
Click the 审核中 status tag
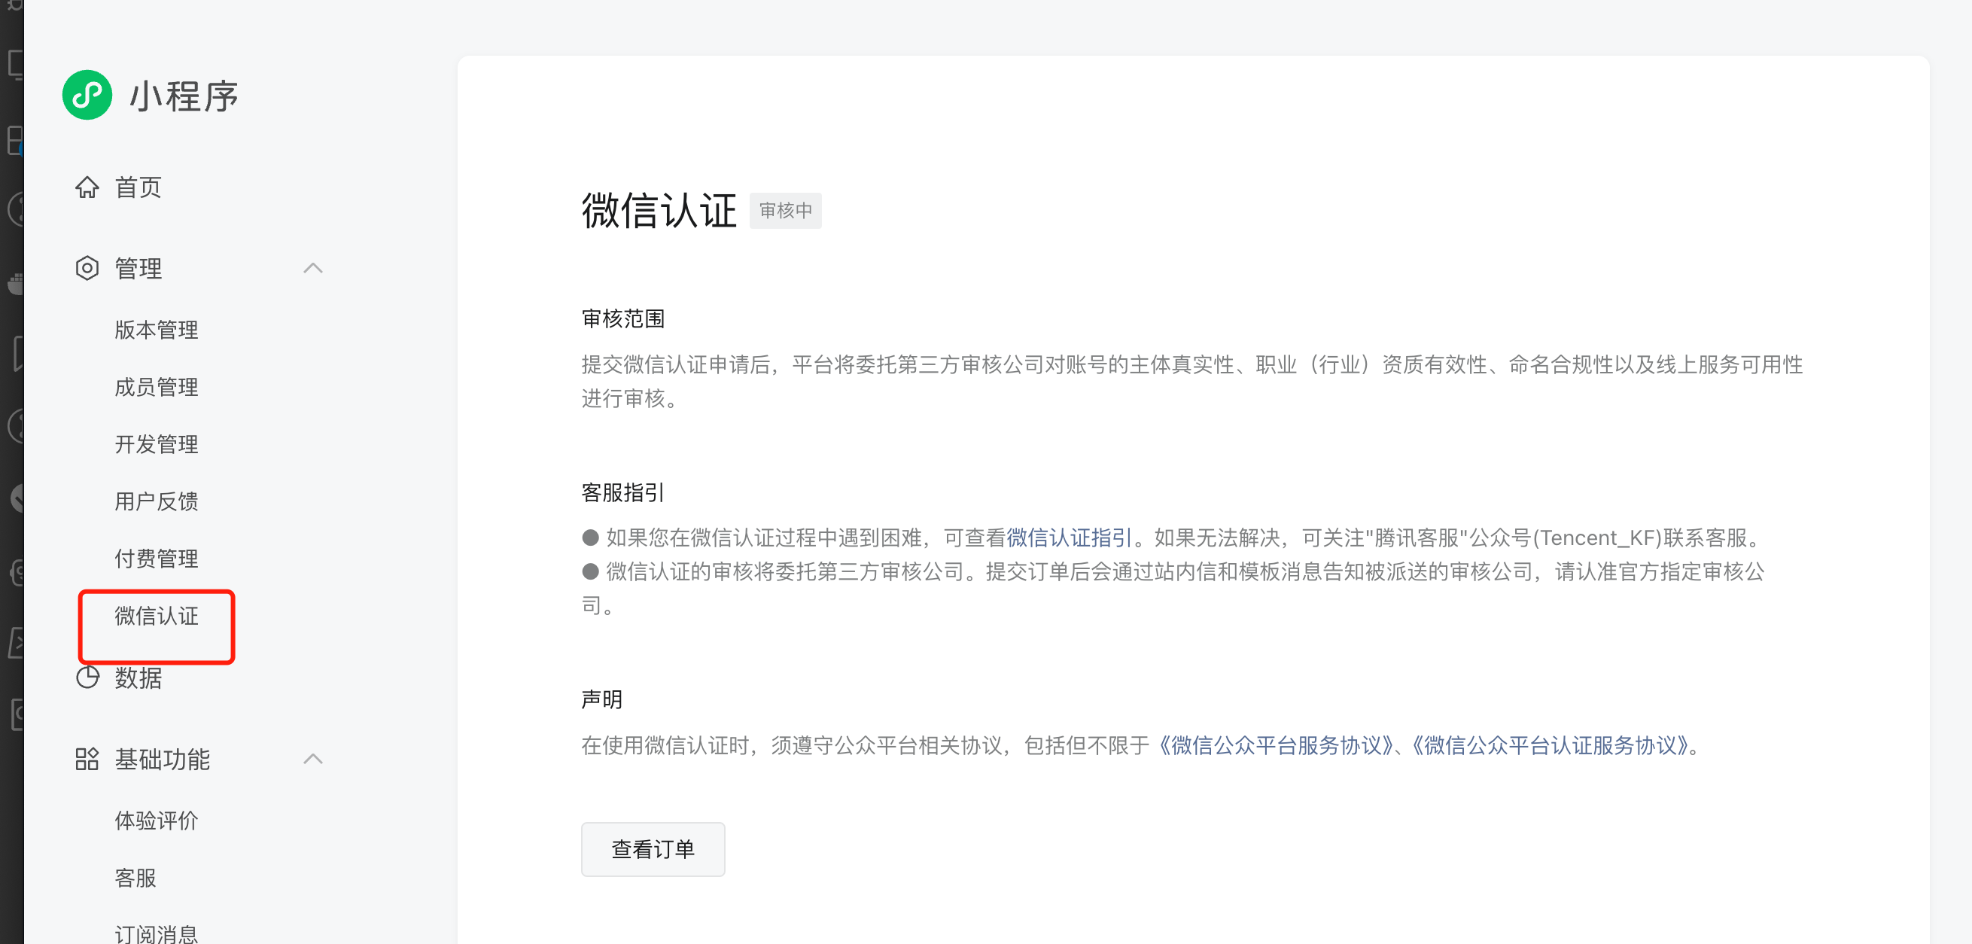click(x=786, y=211)
